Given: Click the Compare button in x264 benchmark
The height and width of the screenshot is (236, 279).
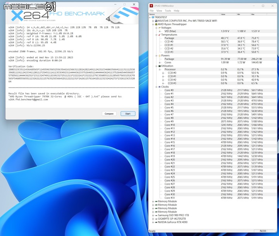Looking at the screenshot, I should click(x=109, y=114).
